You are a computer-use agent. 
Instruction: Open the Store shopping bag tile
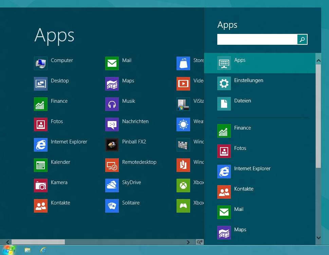tap(190, 63)
